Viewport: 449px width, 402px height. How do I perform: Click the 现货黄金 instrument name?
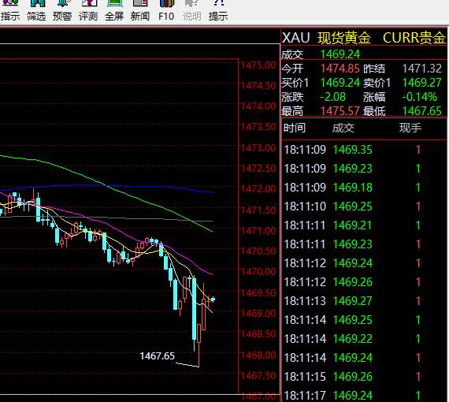(344, 38)
